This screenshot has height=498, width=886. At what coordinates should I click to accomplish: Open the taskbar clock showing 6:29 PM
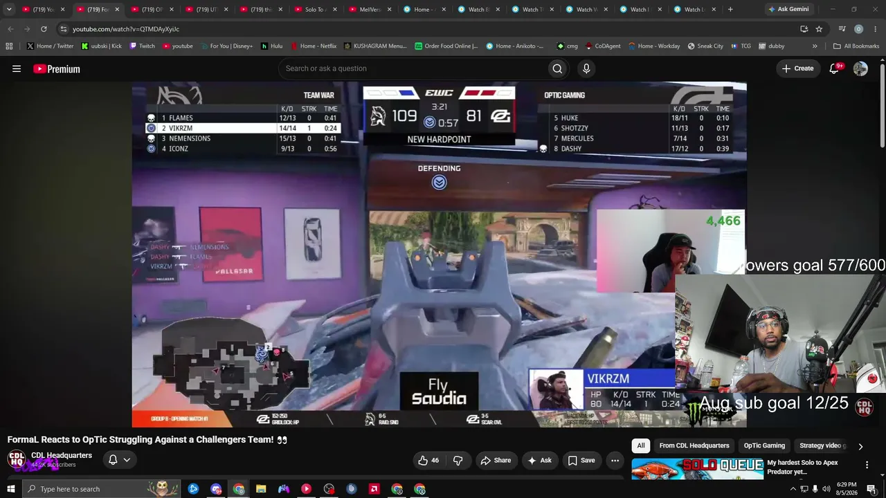point(847,489)
